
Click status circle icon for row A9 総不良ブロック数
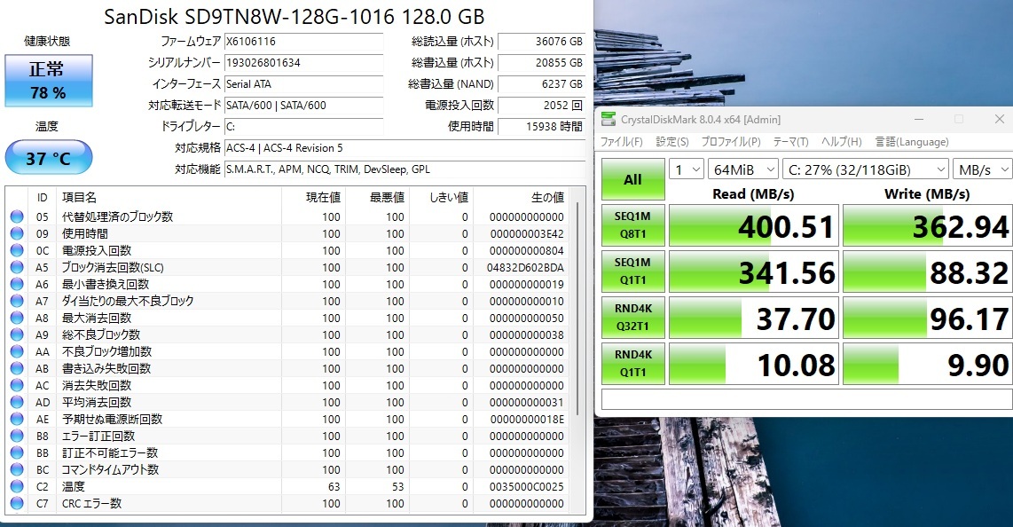point(17,334)
